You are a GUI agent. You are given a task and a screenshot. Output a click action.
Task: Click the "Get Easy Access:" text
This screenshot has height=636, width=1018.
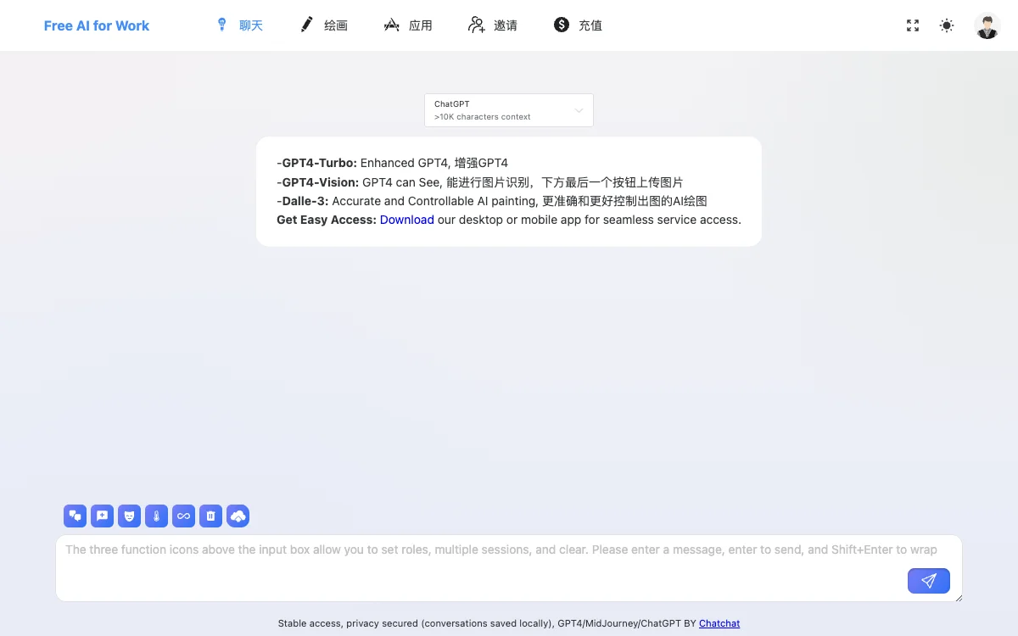coord(327,220)
